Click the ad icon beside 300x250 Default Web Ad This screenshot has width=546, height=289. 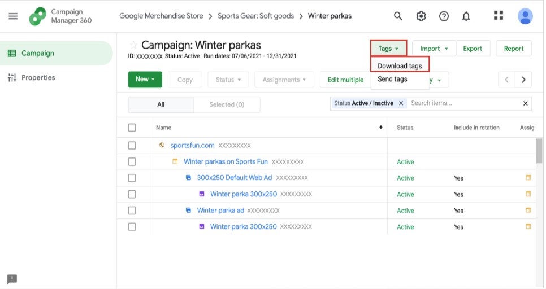click(188, 178)
